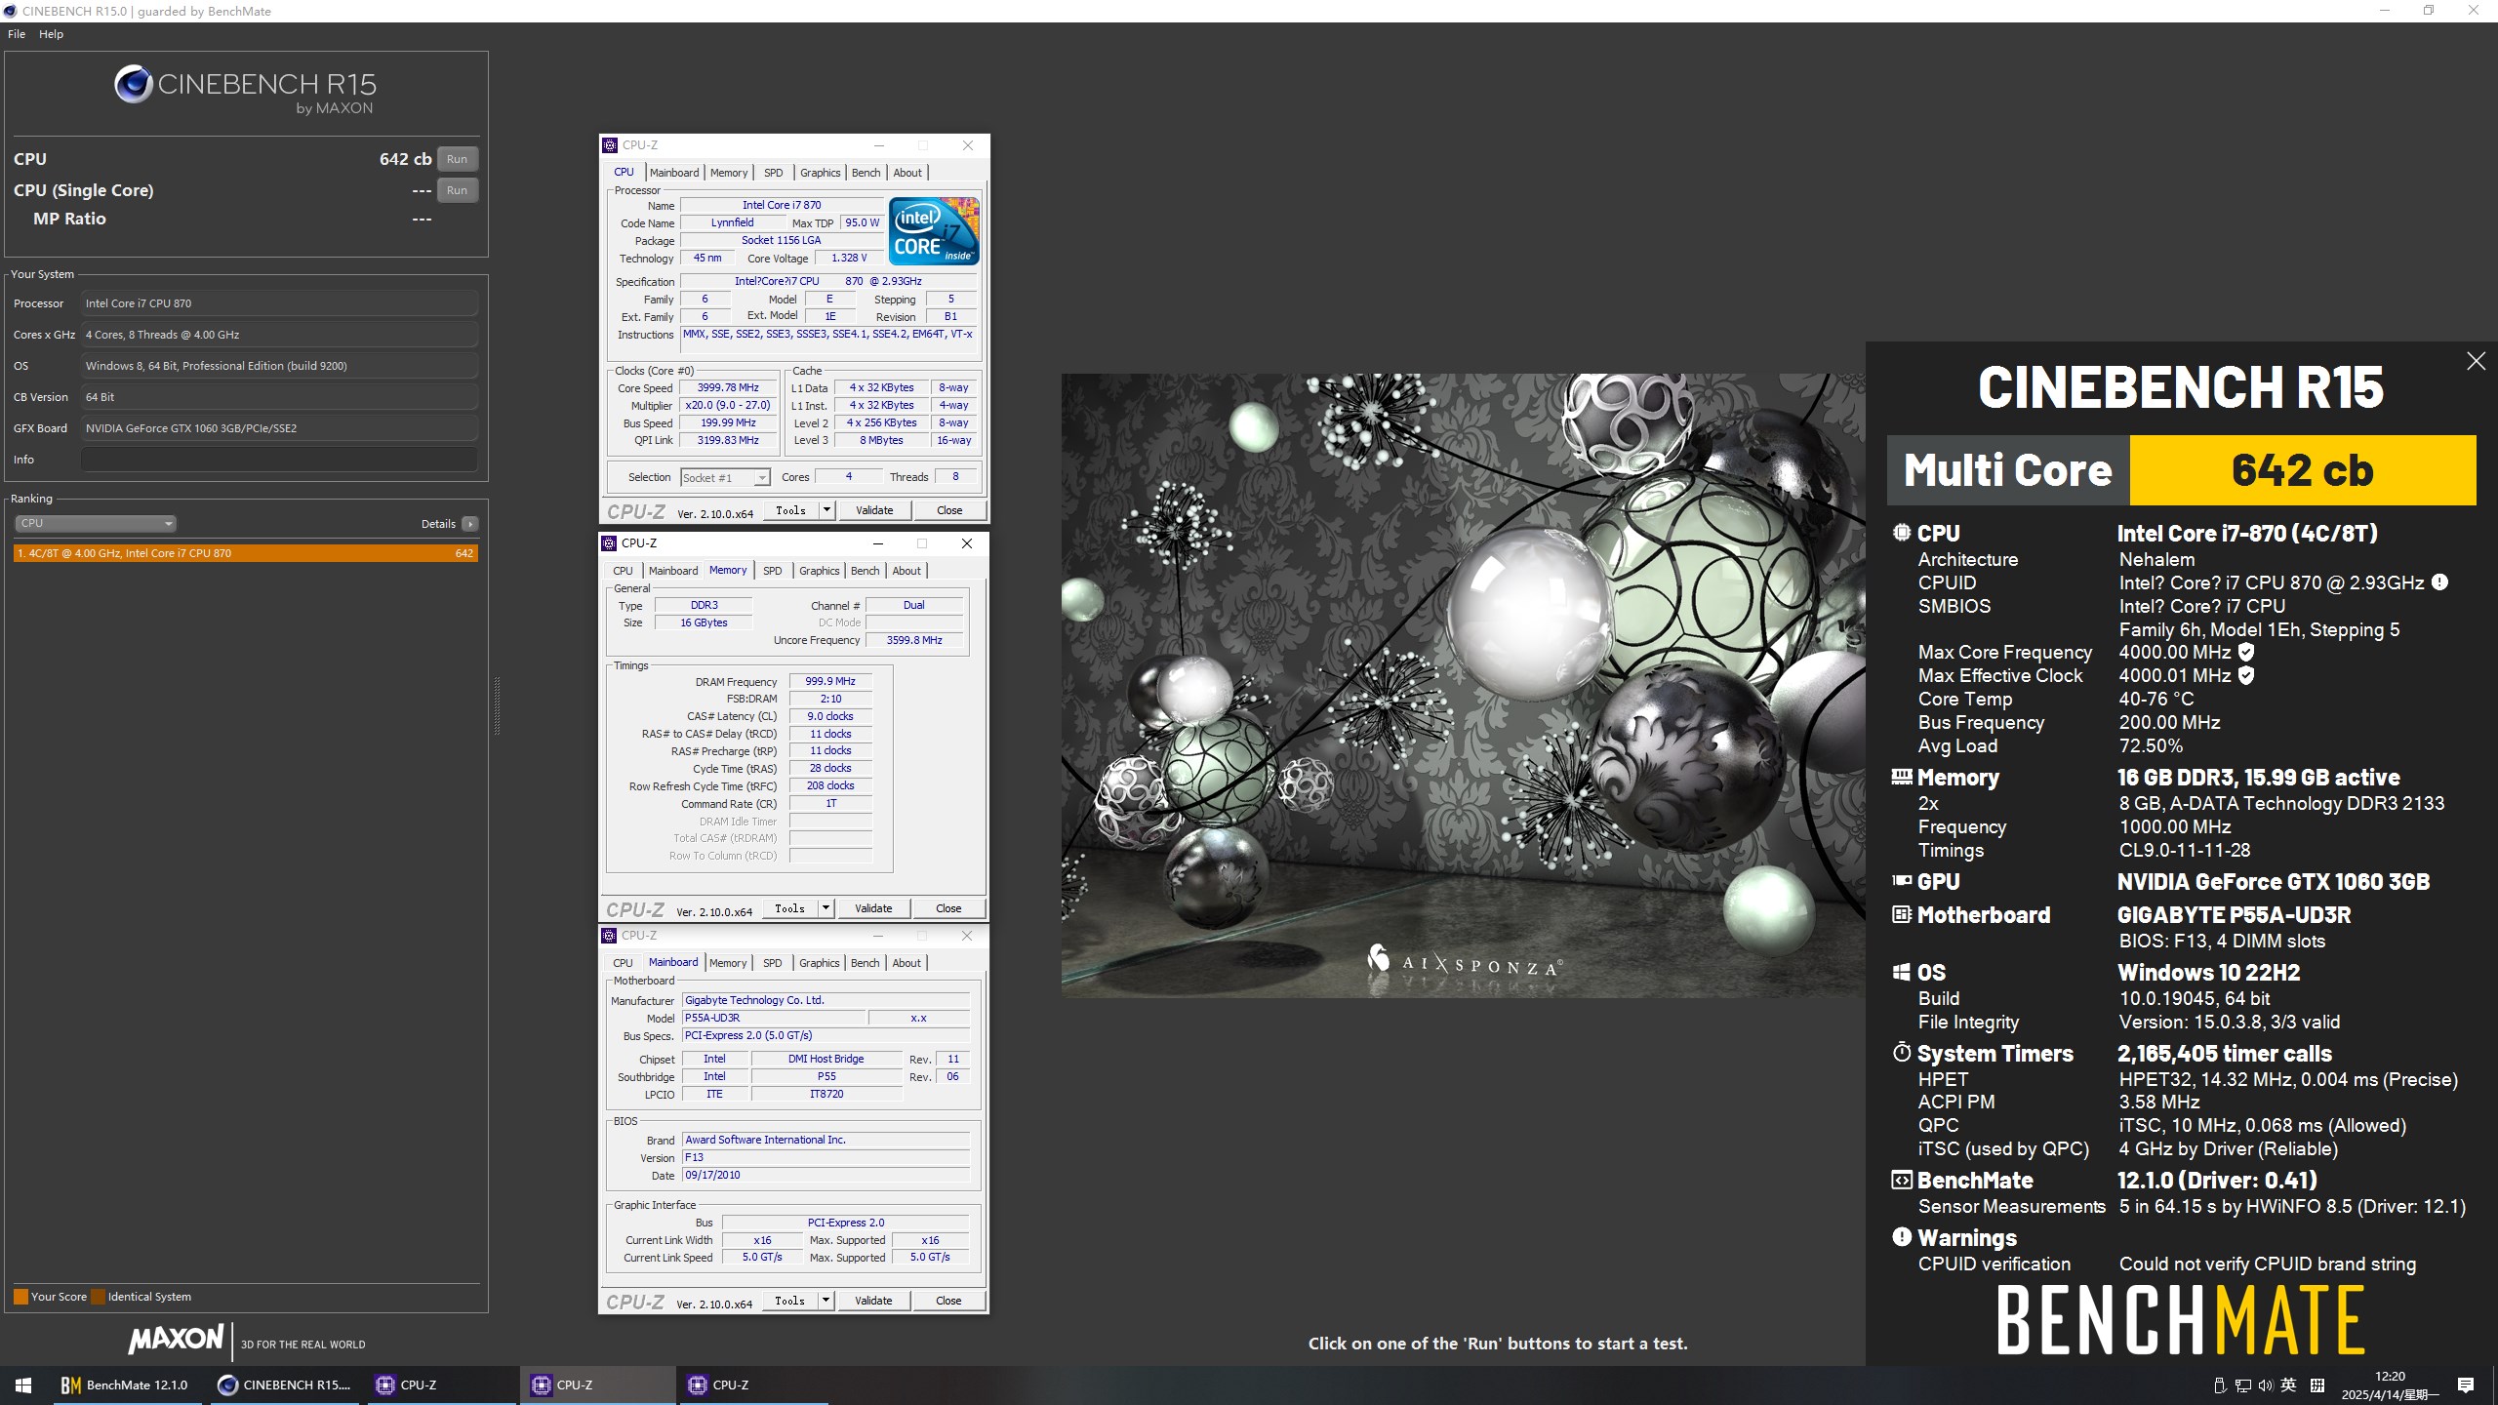Click the BIOS Date value 09/17/2010

(x=826, y=1175)
